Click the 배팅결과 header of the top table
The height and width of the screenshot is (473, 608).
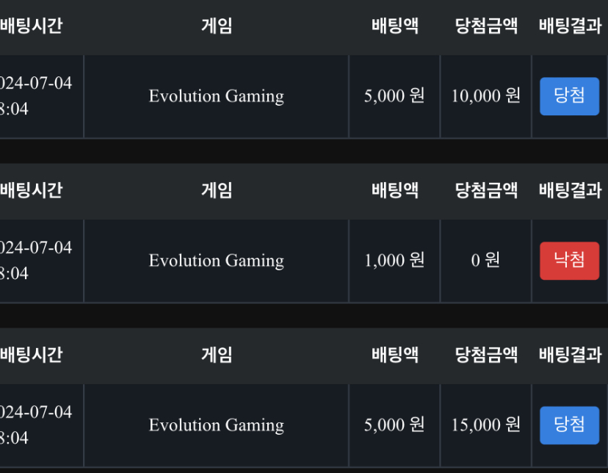pyautogui.click(x=570, y=26)
